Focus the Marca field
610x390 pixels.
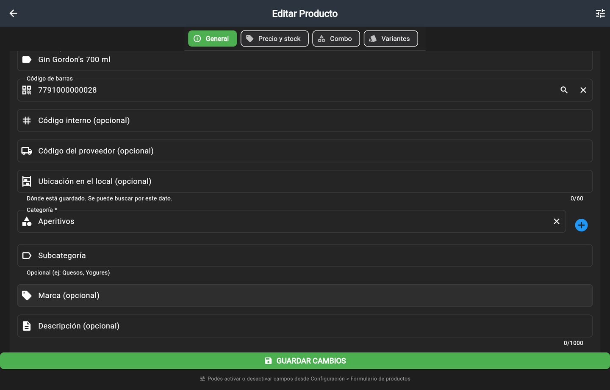click(305, 295)
